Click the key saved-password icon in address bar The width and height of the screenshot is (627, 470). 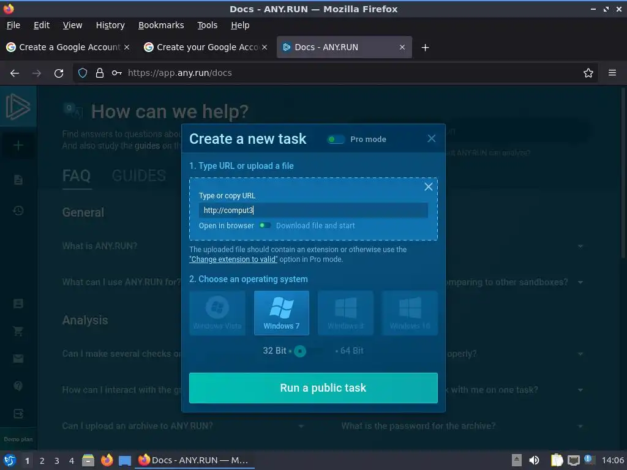(x=117, y=73)
